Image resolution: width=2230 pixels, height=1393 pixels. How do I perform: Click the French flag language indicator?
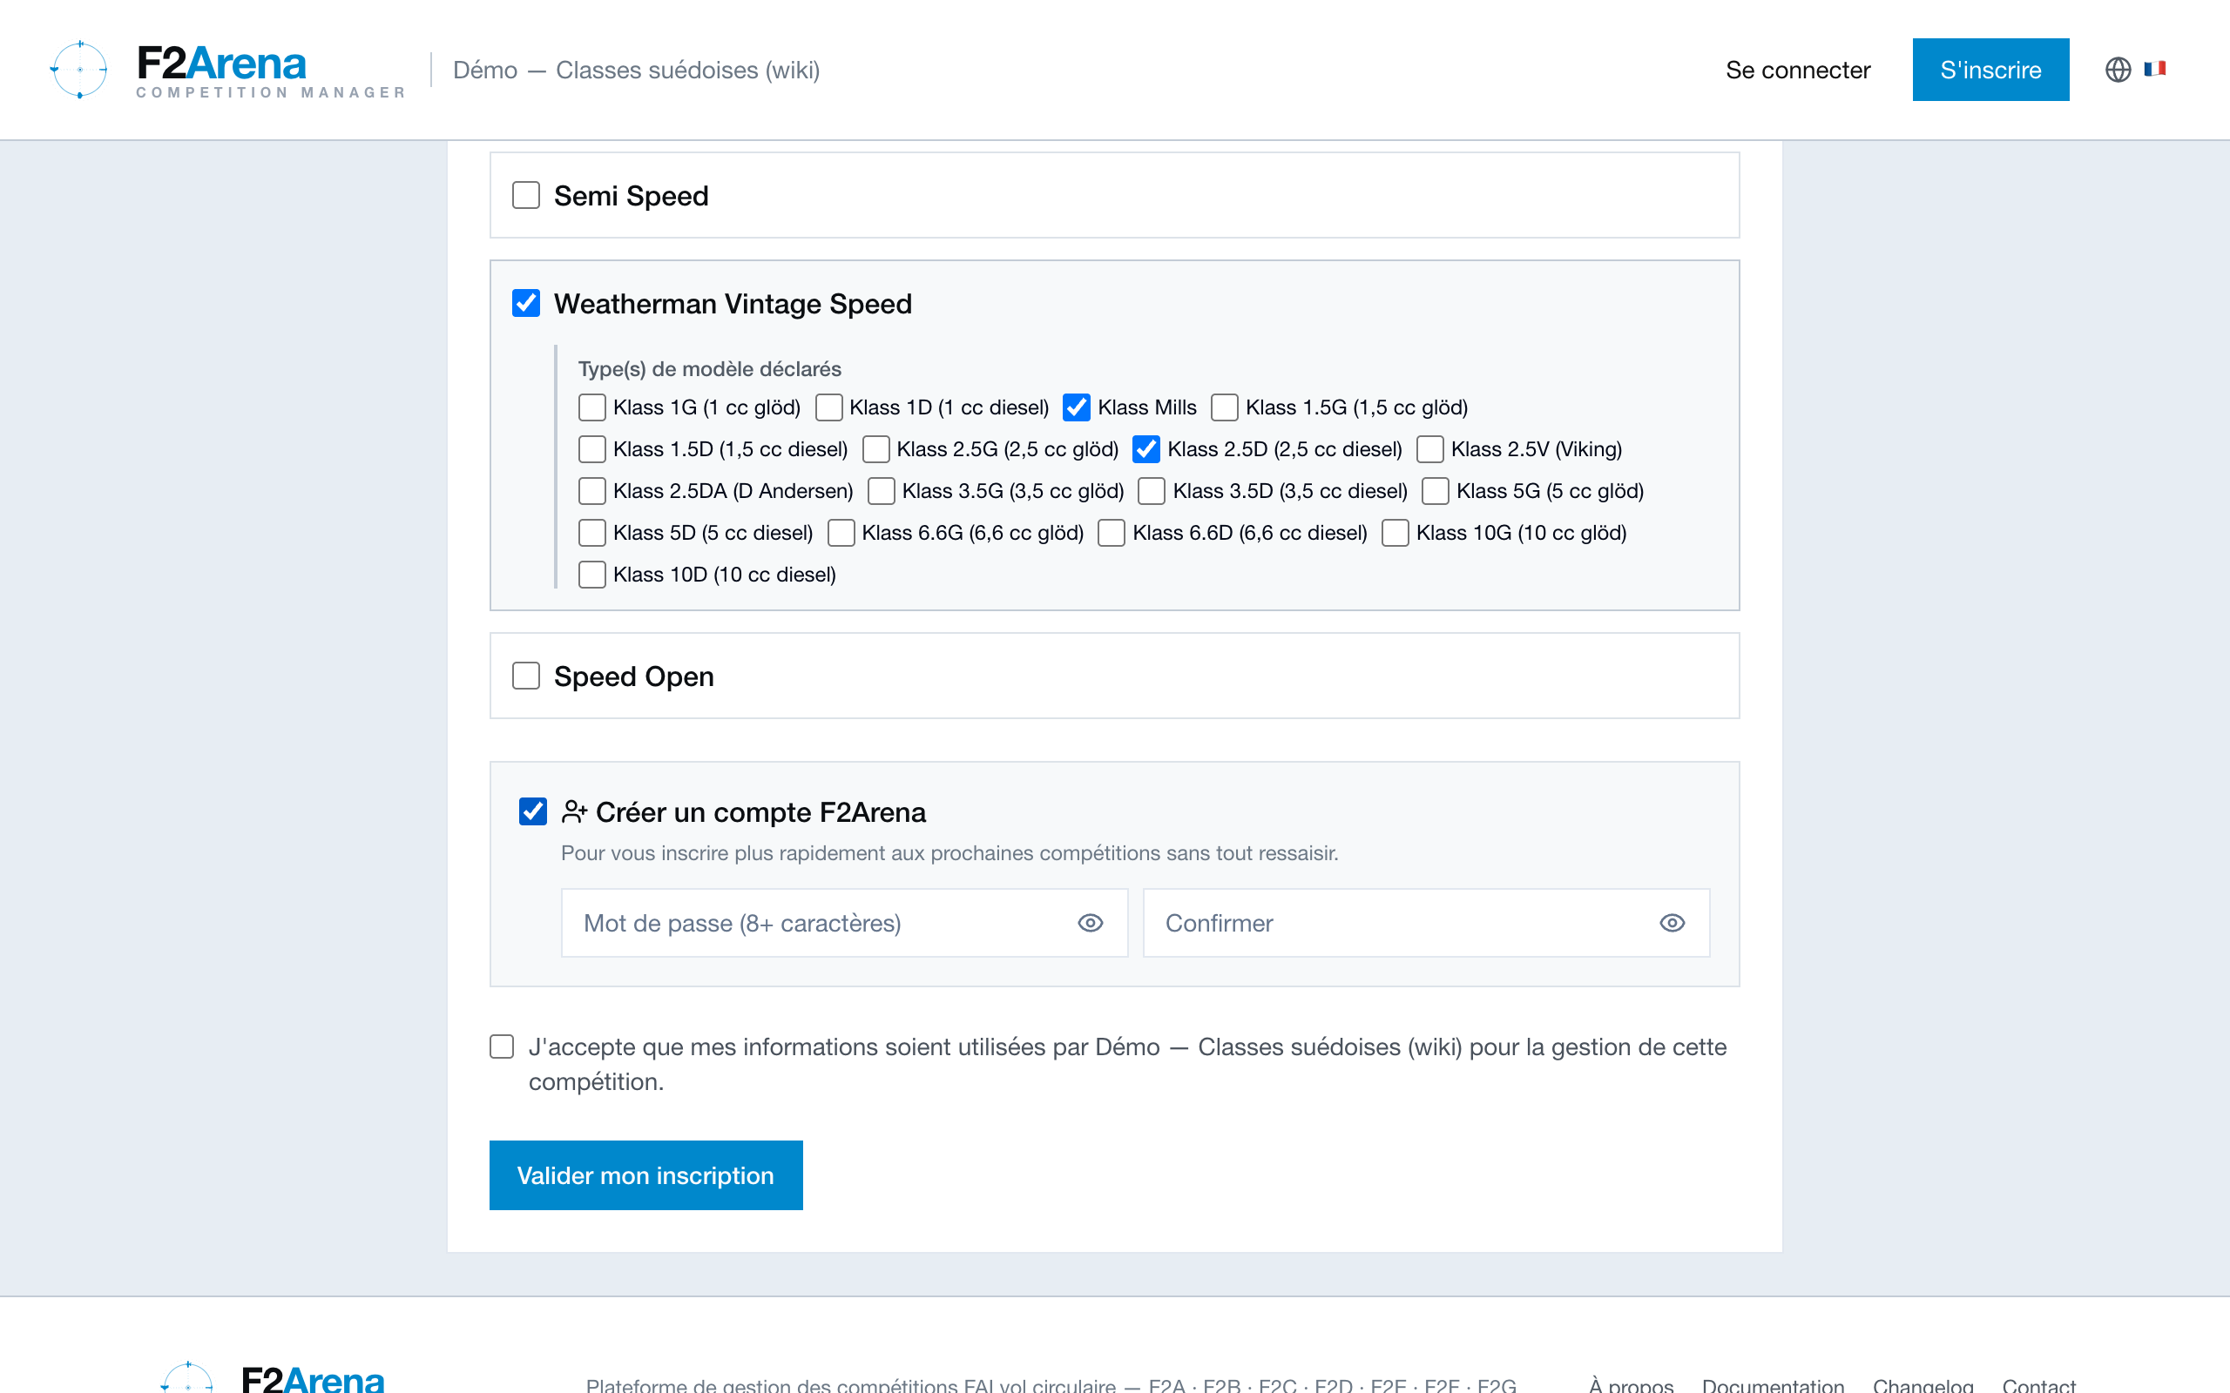point(2154,69)
